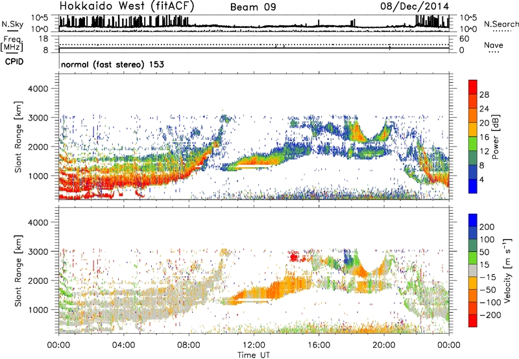
Task: Click the '18' frequency axis value
Action: [43, 39]
